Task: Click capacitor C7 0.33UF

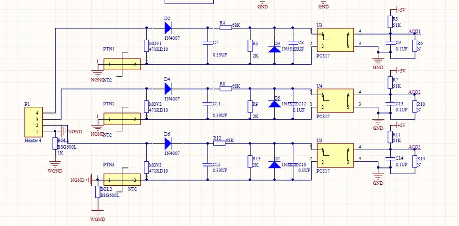Action: point(208,45)
